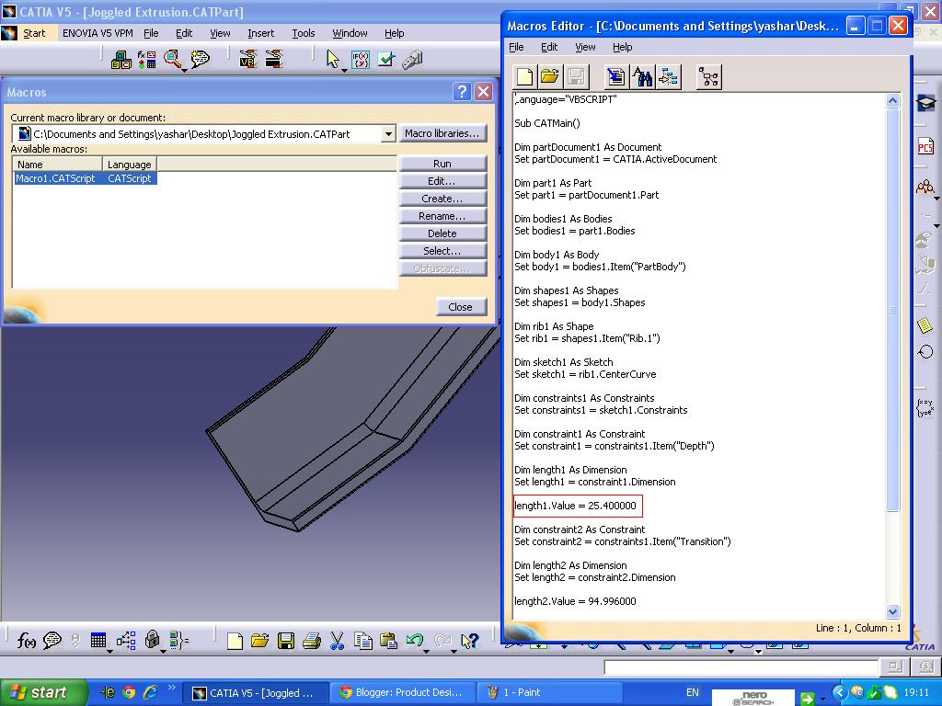Open a file from the Macros Editor toolbar
The height and width of the screenshot is (706, 942).
(548, 77)
